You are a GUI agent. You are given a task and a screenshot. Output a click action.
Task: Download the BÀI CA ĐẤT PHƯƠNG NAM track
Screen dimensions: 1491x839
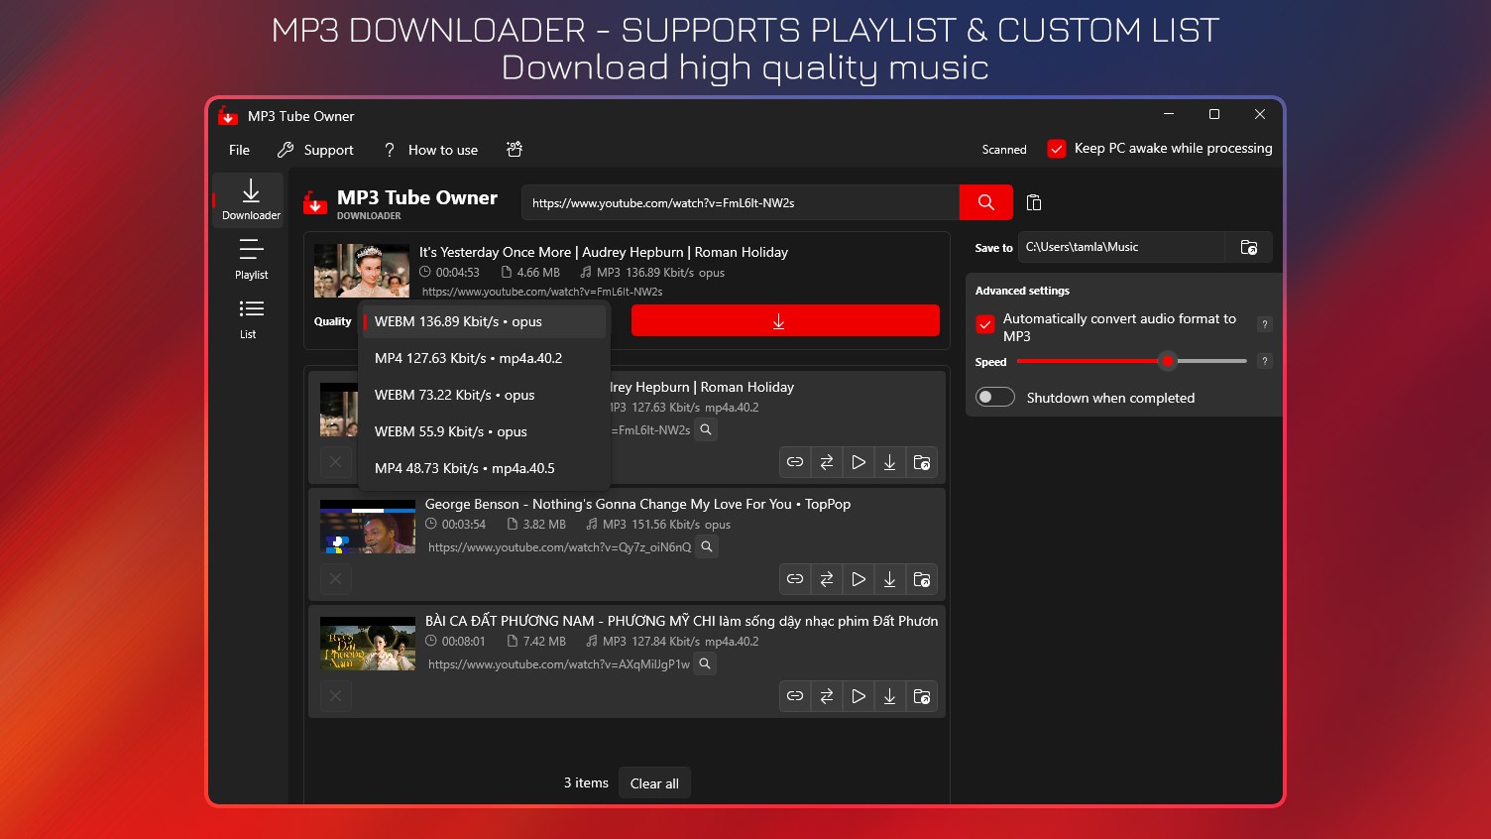(889, 695)
